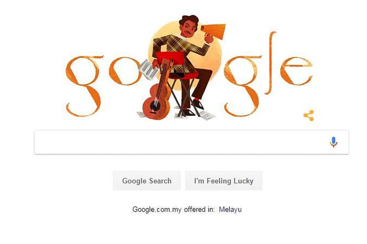Click the orange megaphone in the doodle

(x=214, y=31)
